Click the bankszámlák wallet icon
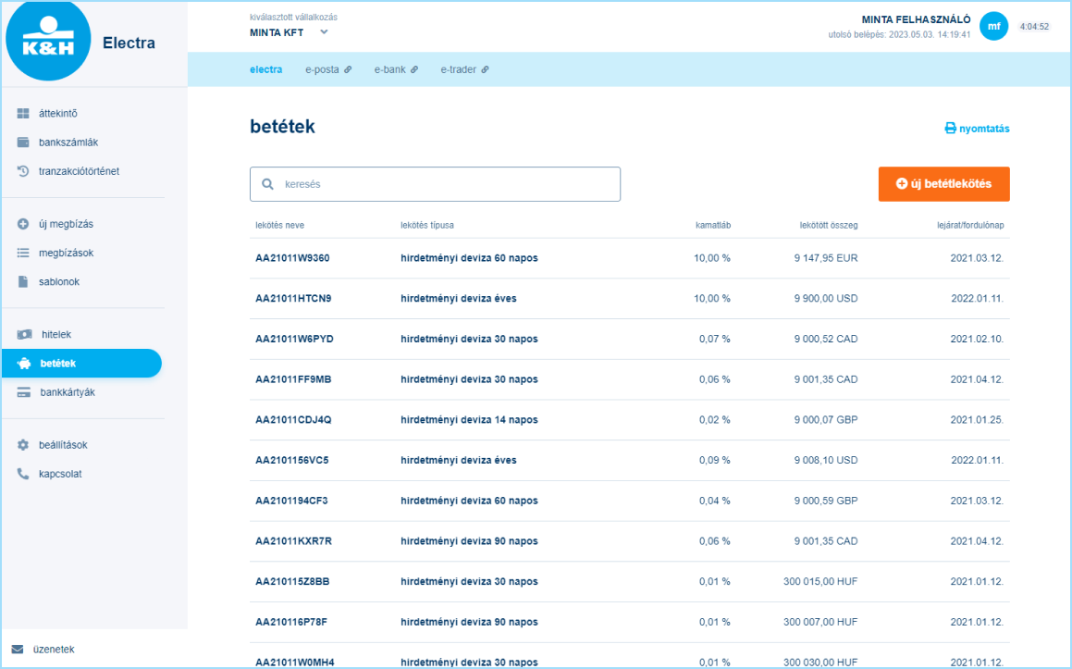 pyautogui.click(x=23, y=142)
